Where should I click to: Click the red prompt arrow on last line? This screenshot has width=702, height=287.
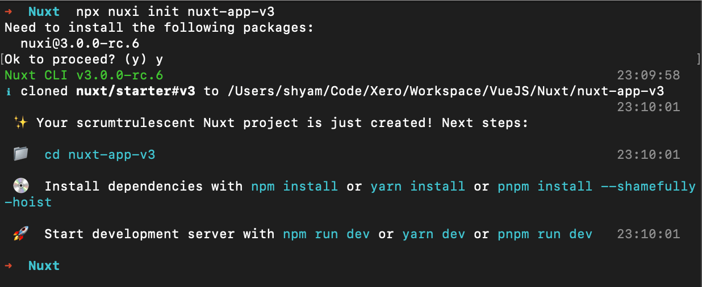click(8, 265)
